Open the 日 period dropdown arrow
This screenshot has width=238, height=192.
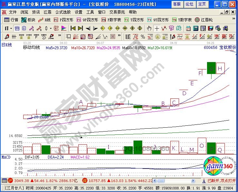coord(11,28)
